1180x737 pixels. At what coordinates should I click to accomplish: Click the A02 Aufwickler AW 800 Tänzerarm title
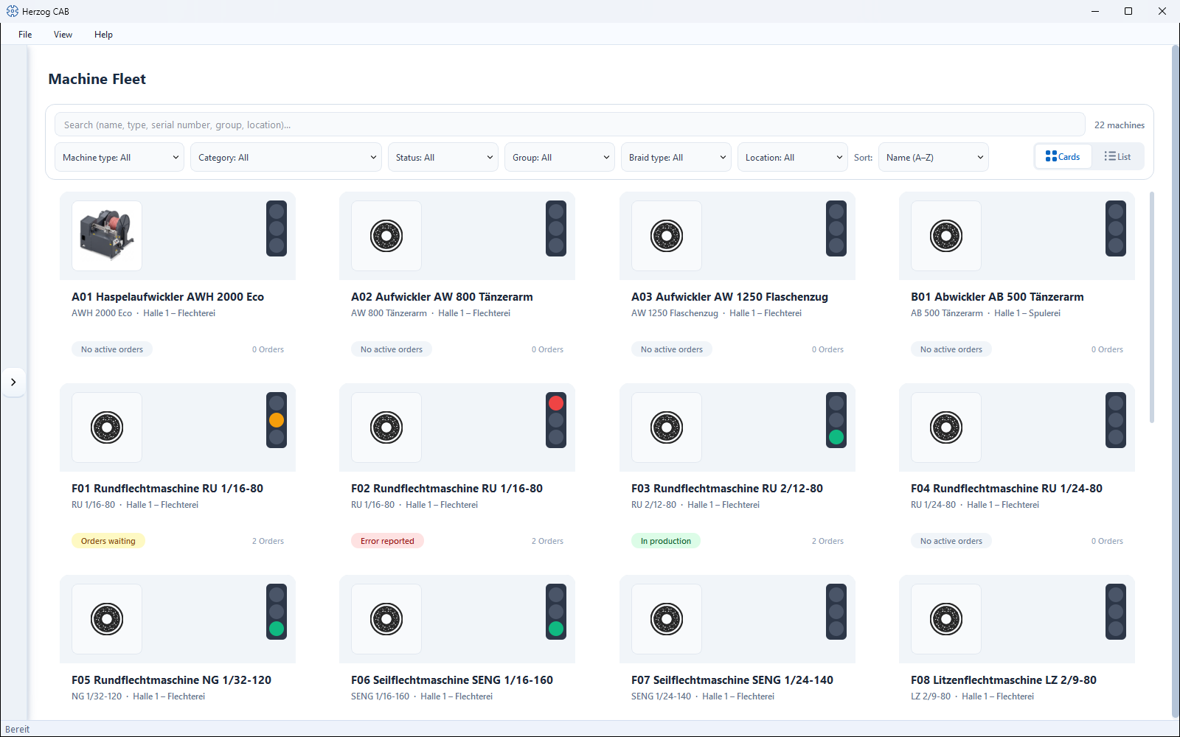pos(442,297)
